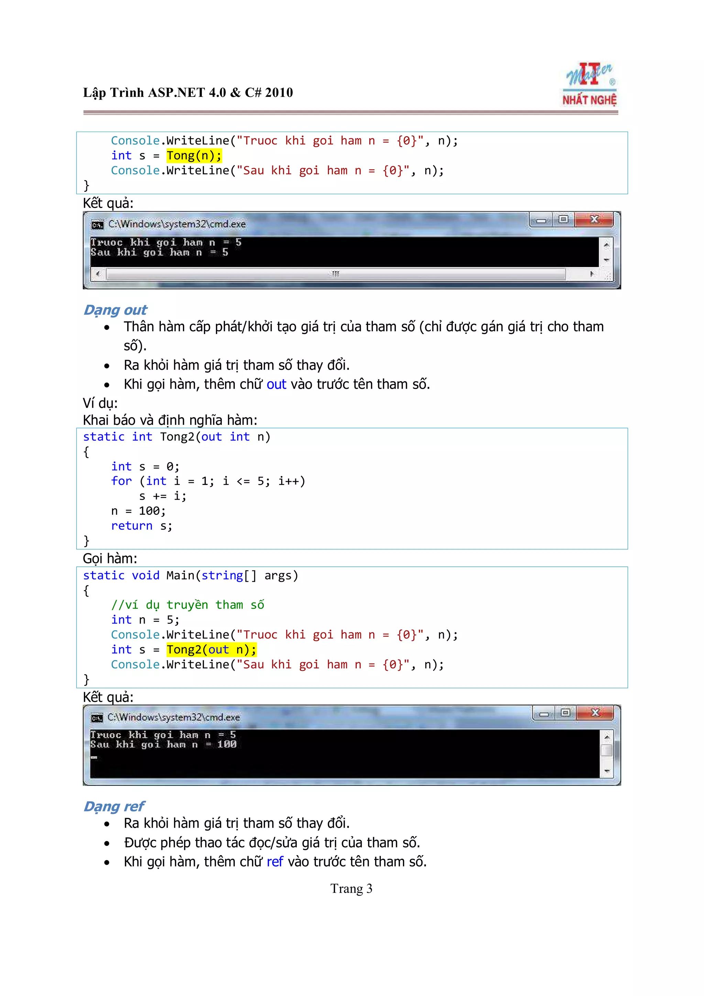Viewport: 704px width, 996px height.
Task: Close the first cmd.exe window
Action: click(x=594, y=220)
